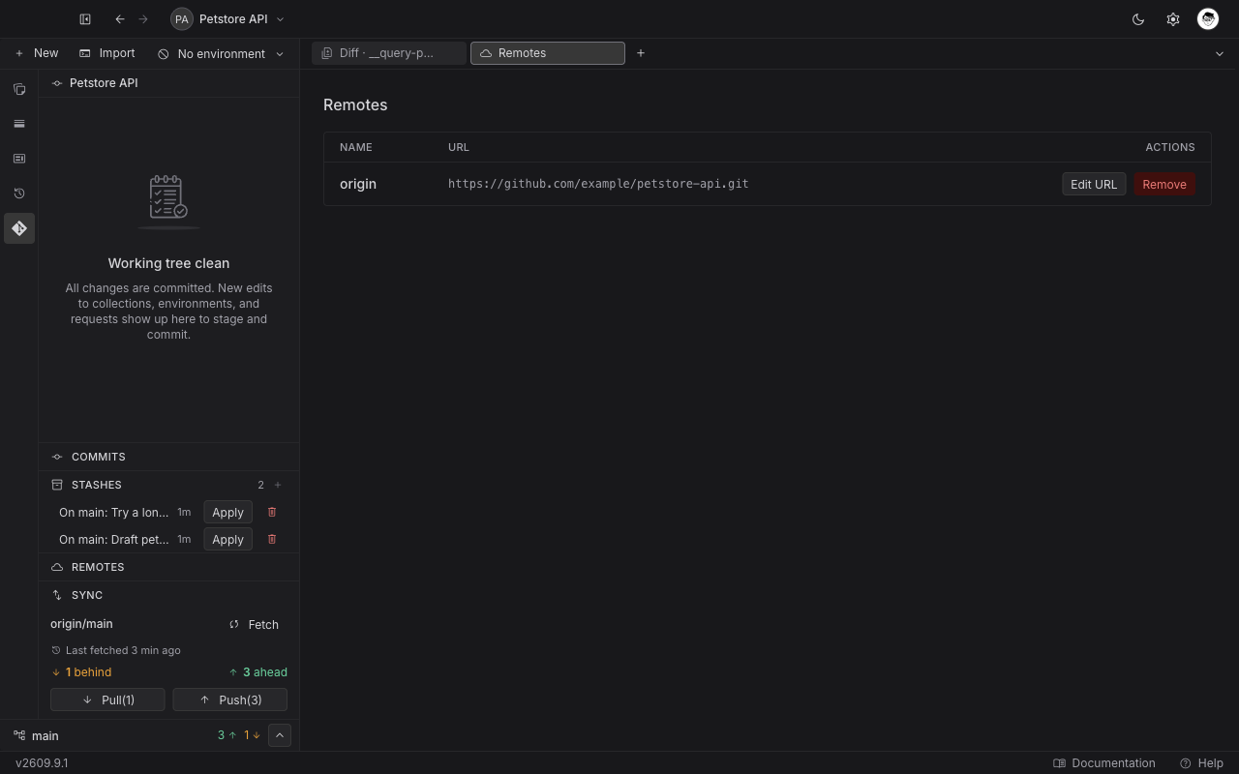
Task: Click the status bar ahead/behind counts
Action: 239,735
